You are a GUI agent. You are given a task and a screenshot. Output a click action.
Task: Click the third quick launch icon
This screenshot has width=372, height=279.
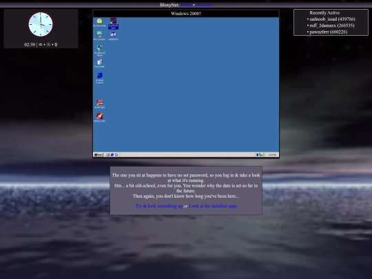(x=116, y=155)
